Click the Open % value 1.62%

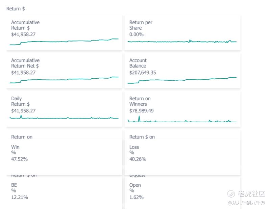tap(137, 197)
